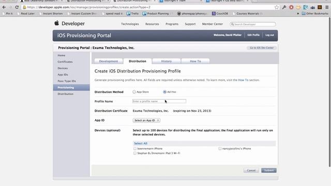Screen dimensions: 331x186
Task: Open Provisioning in the sidebar
Action: pyautogui.click(x=71, y=87)
